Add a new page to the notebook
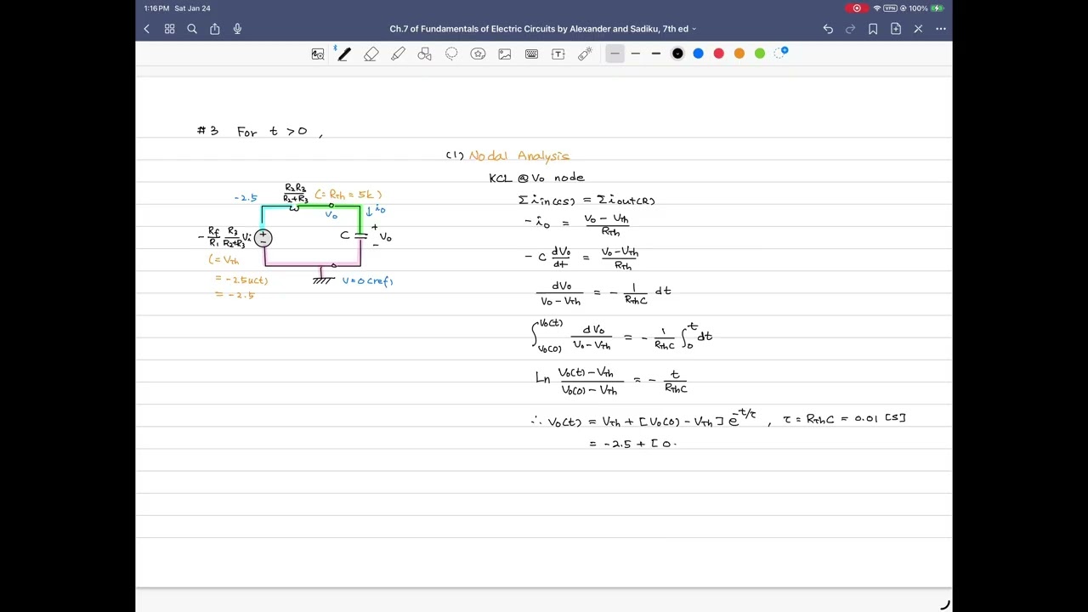Viewport: 1088px width, 612px height. (896, 29)
